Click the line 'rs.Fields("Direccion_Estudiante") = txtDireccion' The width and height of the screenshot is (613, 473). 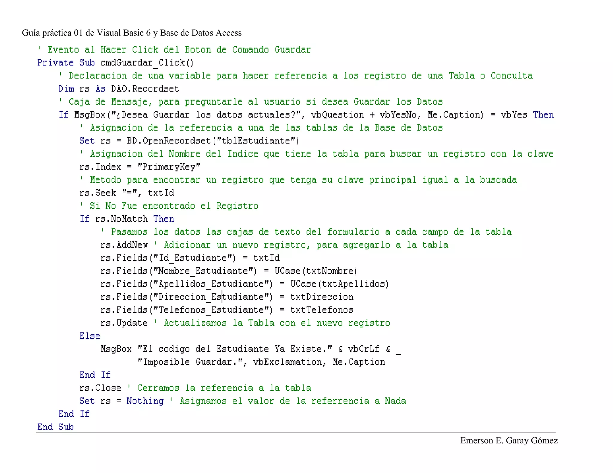pos(227,297)
